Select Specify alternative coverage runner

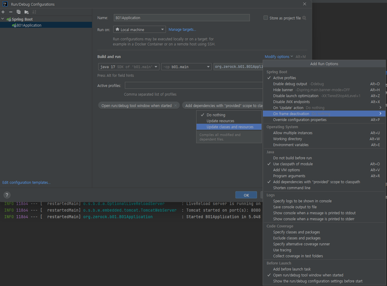coord(324,244)
